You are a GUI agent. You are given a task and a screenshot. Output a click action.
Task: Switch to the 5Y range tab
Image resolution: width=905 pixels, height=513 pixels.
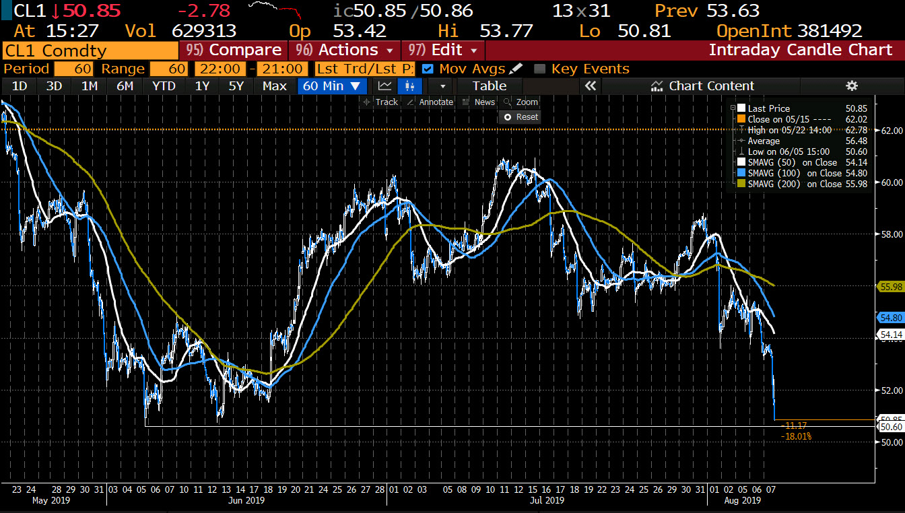pyautogui.click(x=236, y=85)
